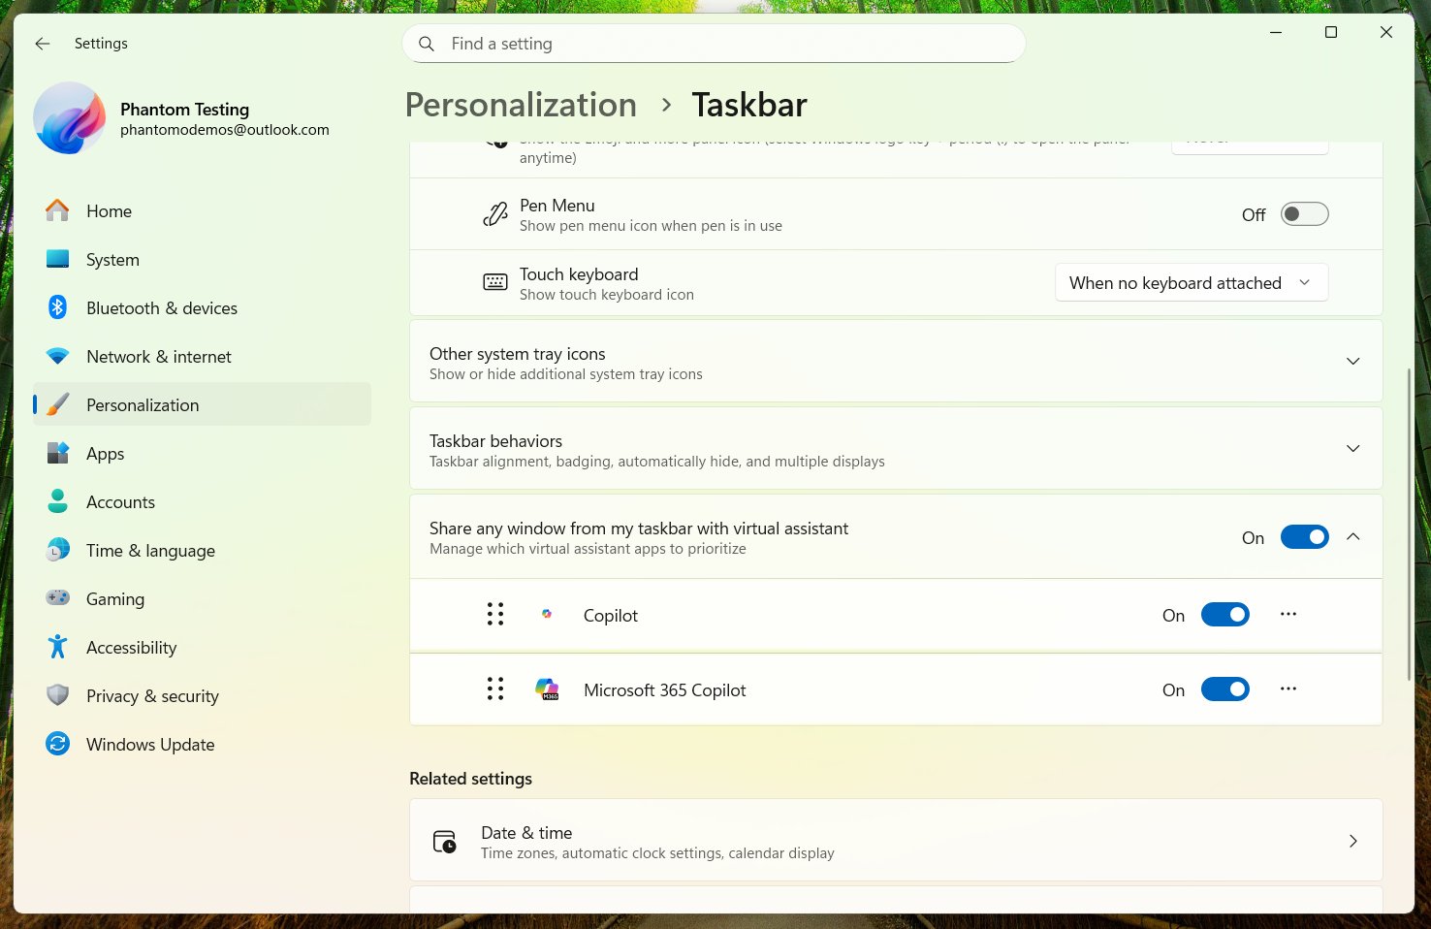Select the Touch keyboard icon
The width and height of the screenshot is (1431, 929).
pos(495,282)
